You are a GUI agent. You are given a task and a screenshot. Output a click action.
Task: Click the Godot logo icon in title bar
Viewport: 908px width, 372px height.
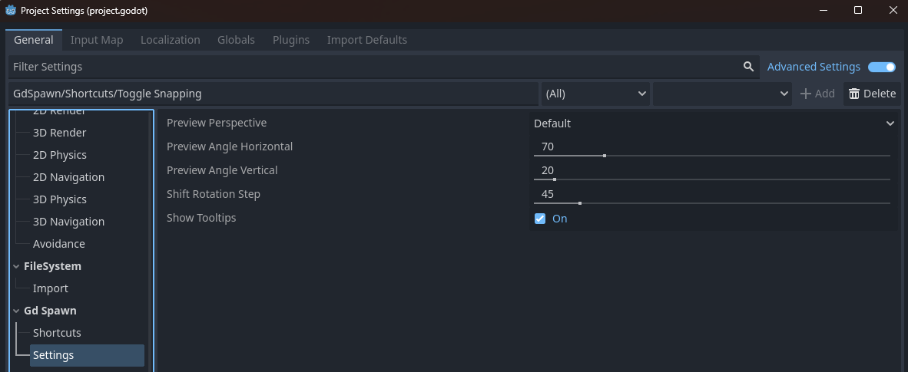tap(11, 11)
